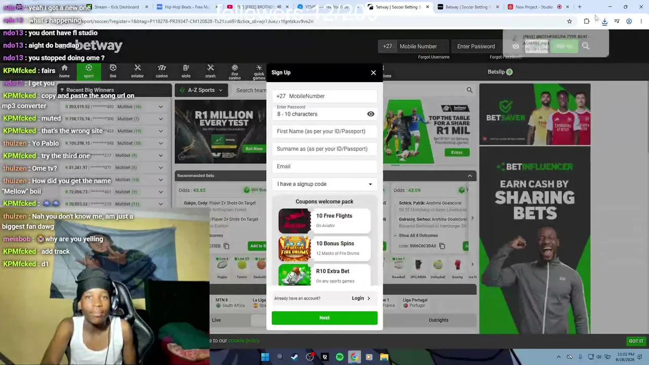Click the search magnifier in sports bar
The image size is (649, 365).
click(x=470, y=90)
